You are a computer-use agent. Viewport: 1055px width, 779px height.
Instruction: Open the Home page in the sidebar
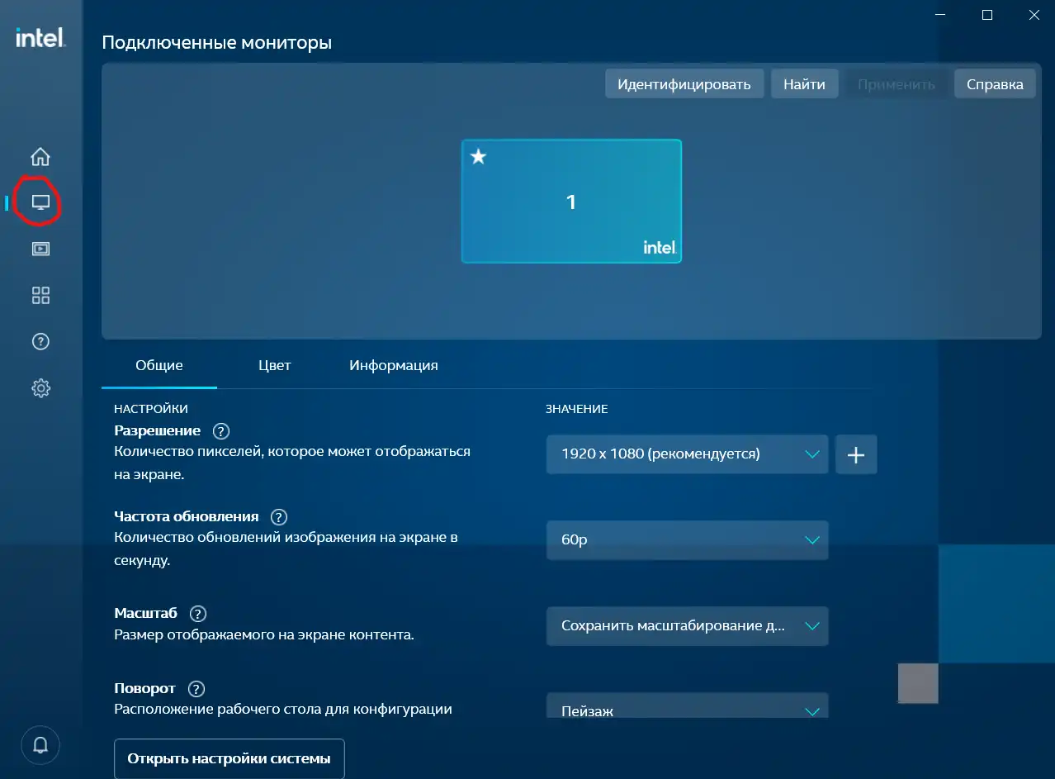tap(40, 157)
